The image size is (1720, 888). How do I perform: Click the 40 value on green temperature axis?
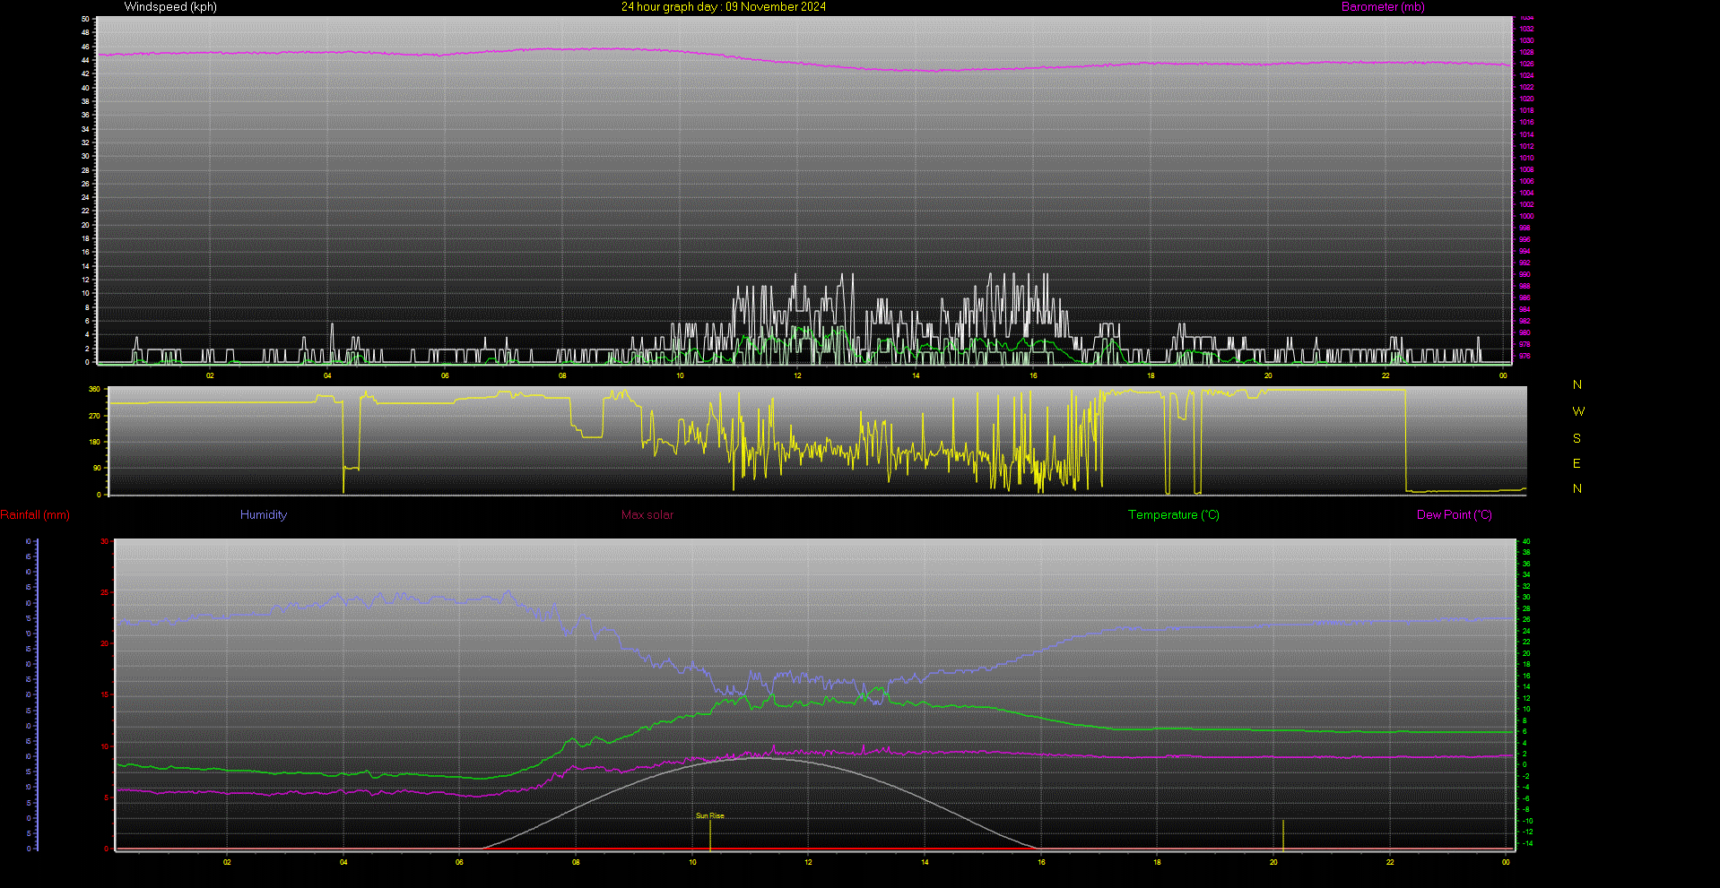(x=1526, y=542)
